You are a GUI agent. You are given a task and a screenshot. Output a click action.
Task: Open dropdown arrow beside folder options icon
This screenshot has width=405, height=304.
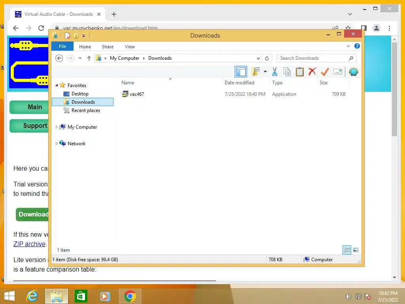pos(265,72)
